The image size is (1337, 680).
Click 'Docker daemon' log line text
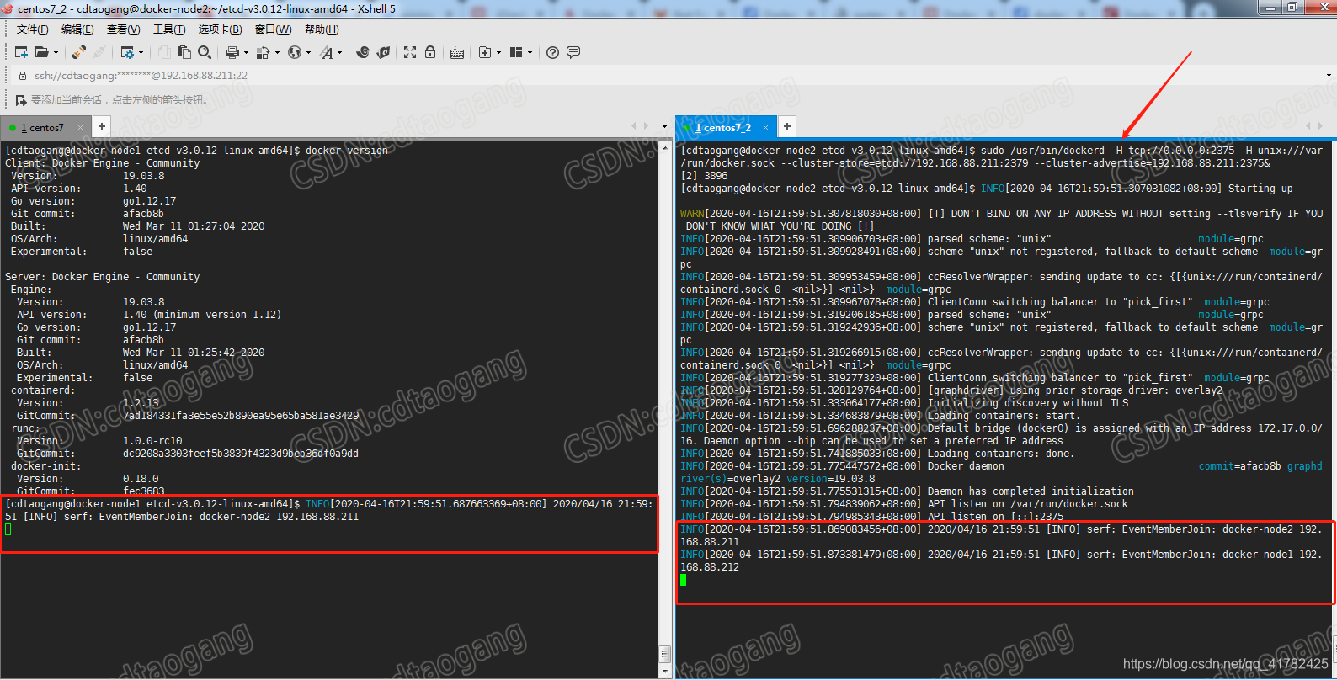[966, 466]
